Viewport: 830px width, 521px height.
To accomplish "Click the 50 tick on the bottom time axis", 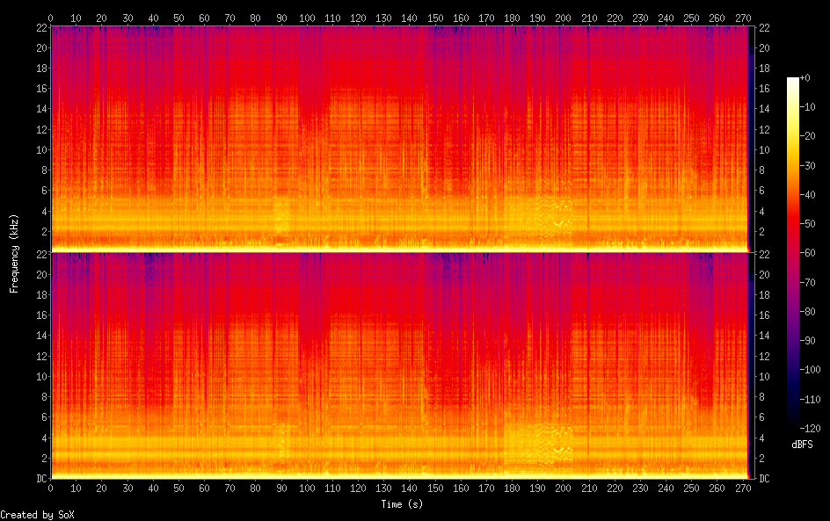I will (178, 489).
